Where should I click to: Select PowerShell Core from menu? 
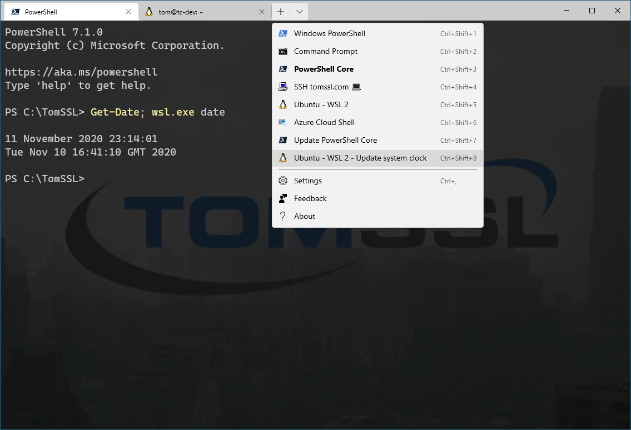[324, 69]
